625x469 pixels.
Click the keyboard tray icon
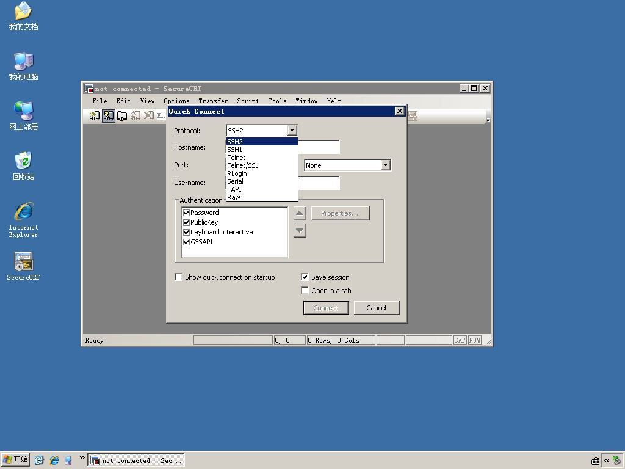595,461
